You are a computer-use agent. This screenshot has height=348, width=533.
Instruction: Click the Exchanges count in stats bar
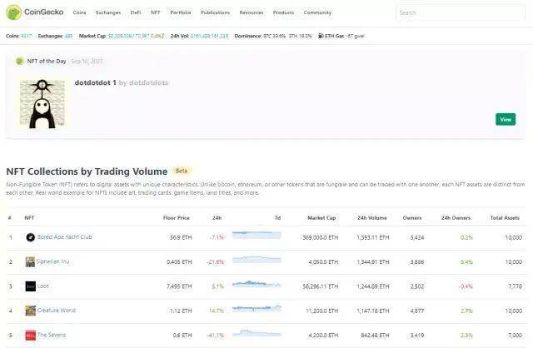pyautogui.click(x=68, y=36)
